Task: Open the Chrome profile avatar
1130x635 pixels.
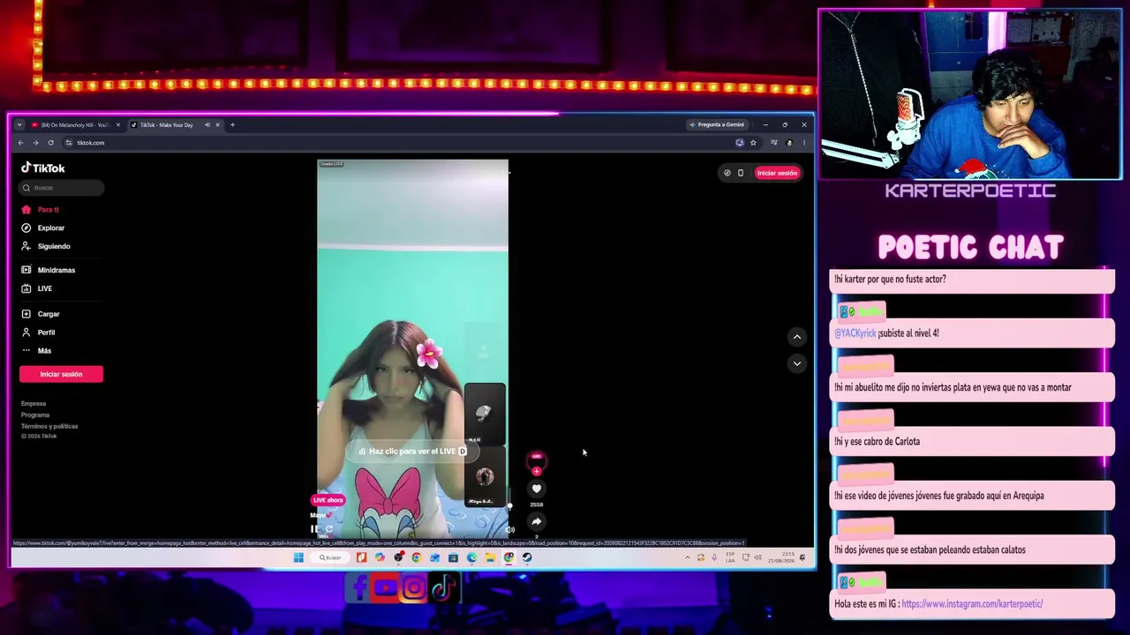Action: click(789, 143)
